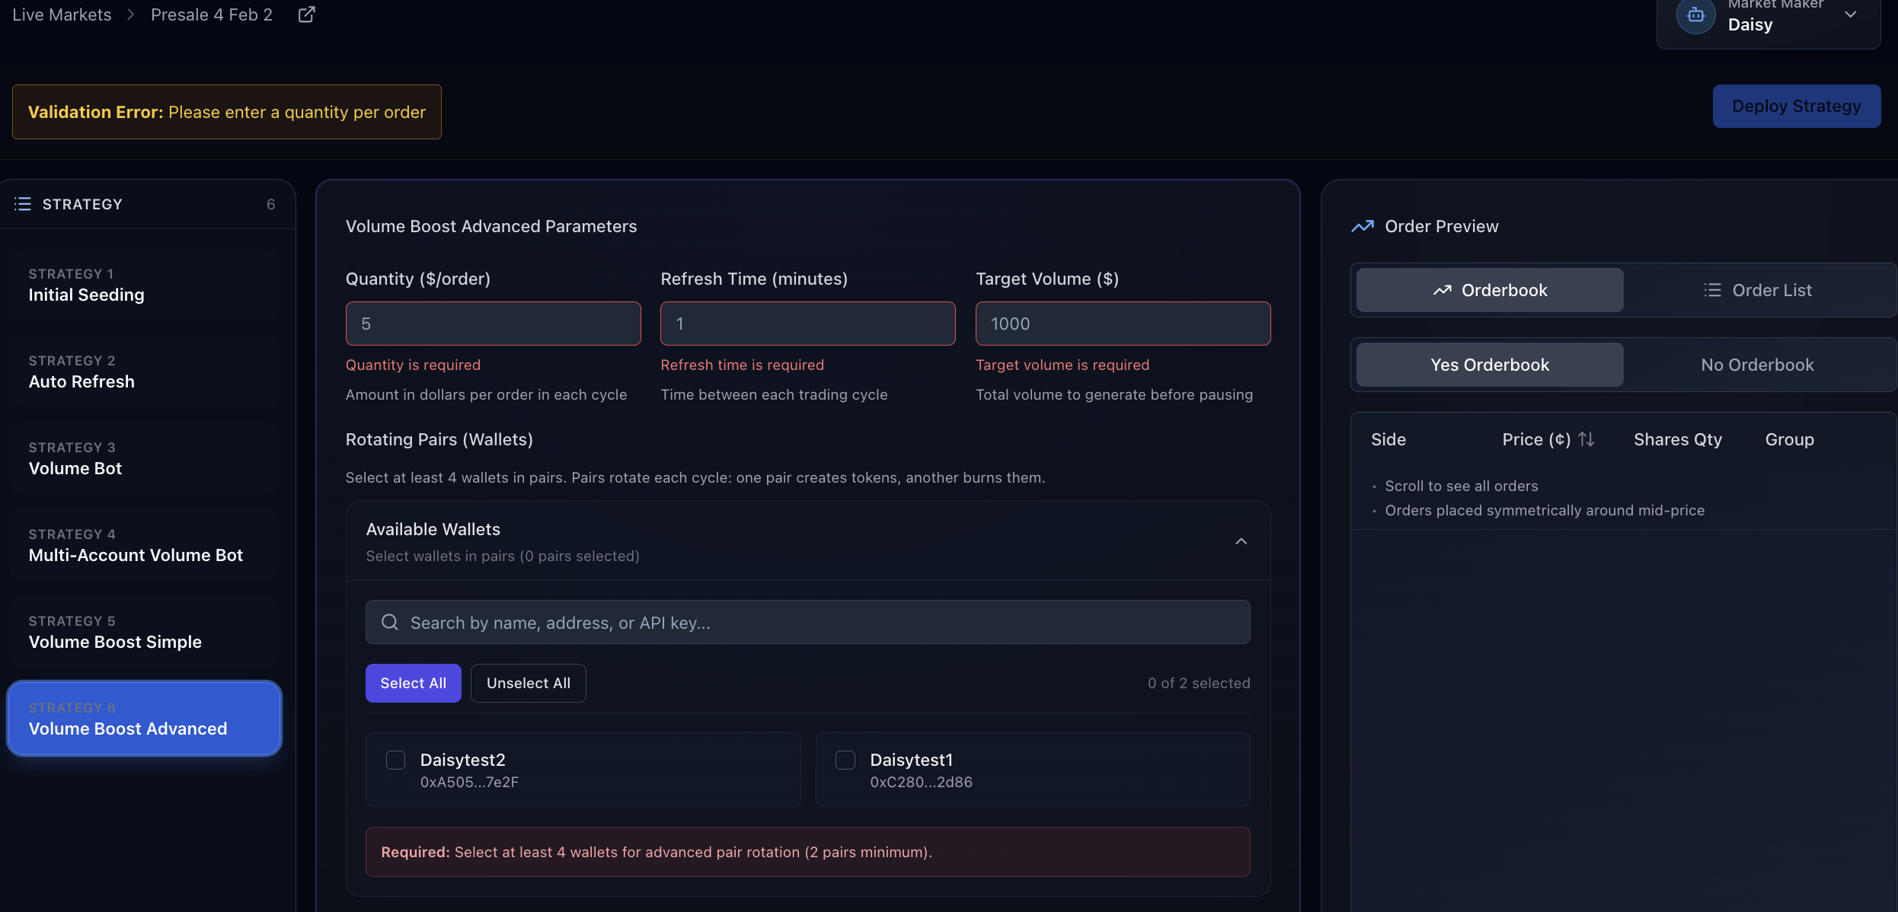1898x912 pixels.
Task: Expand the Market Maker Daisy dropdown
Action: 1850,15
